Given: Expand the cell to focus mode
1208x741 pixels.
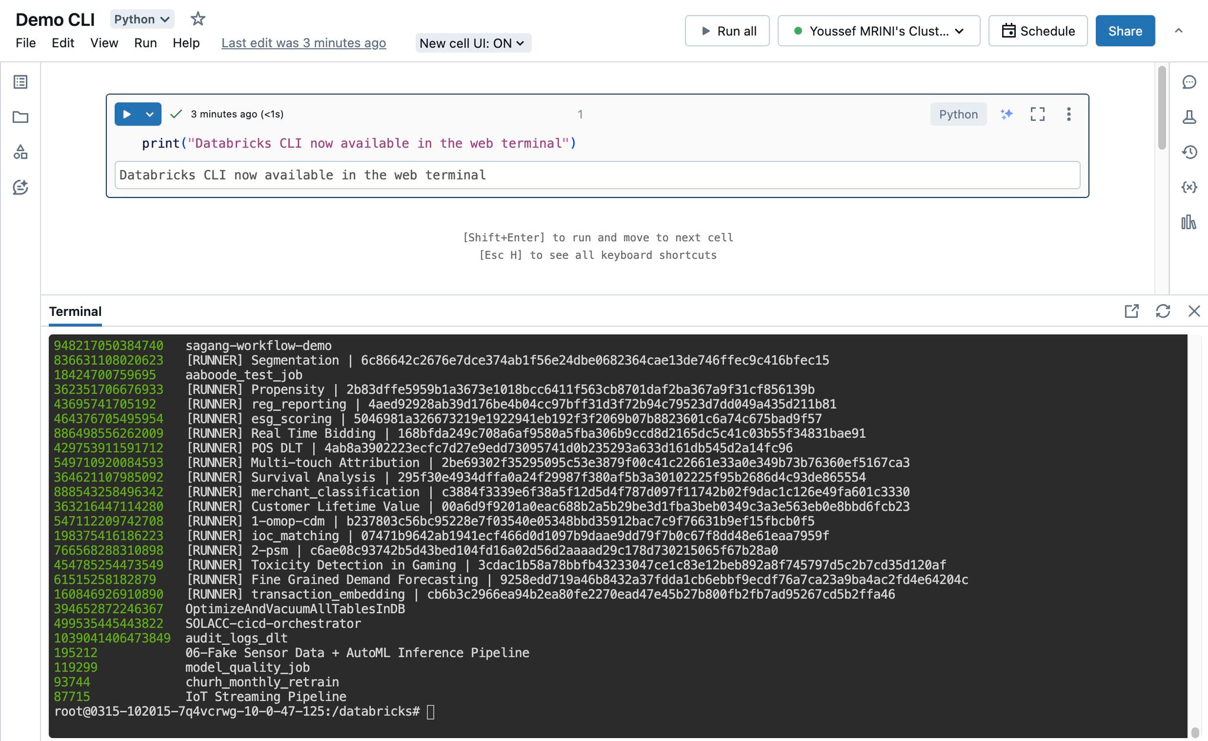Looking at the screenshot, I should point(1038,114).
